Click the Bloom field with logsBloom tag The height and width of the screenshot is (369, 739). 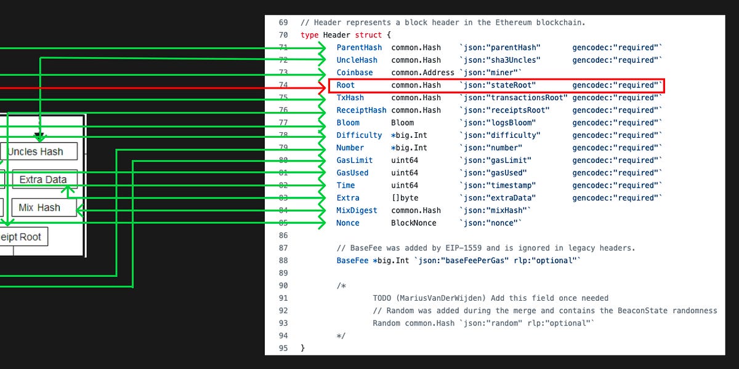[348, 122]
